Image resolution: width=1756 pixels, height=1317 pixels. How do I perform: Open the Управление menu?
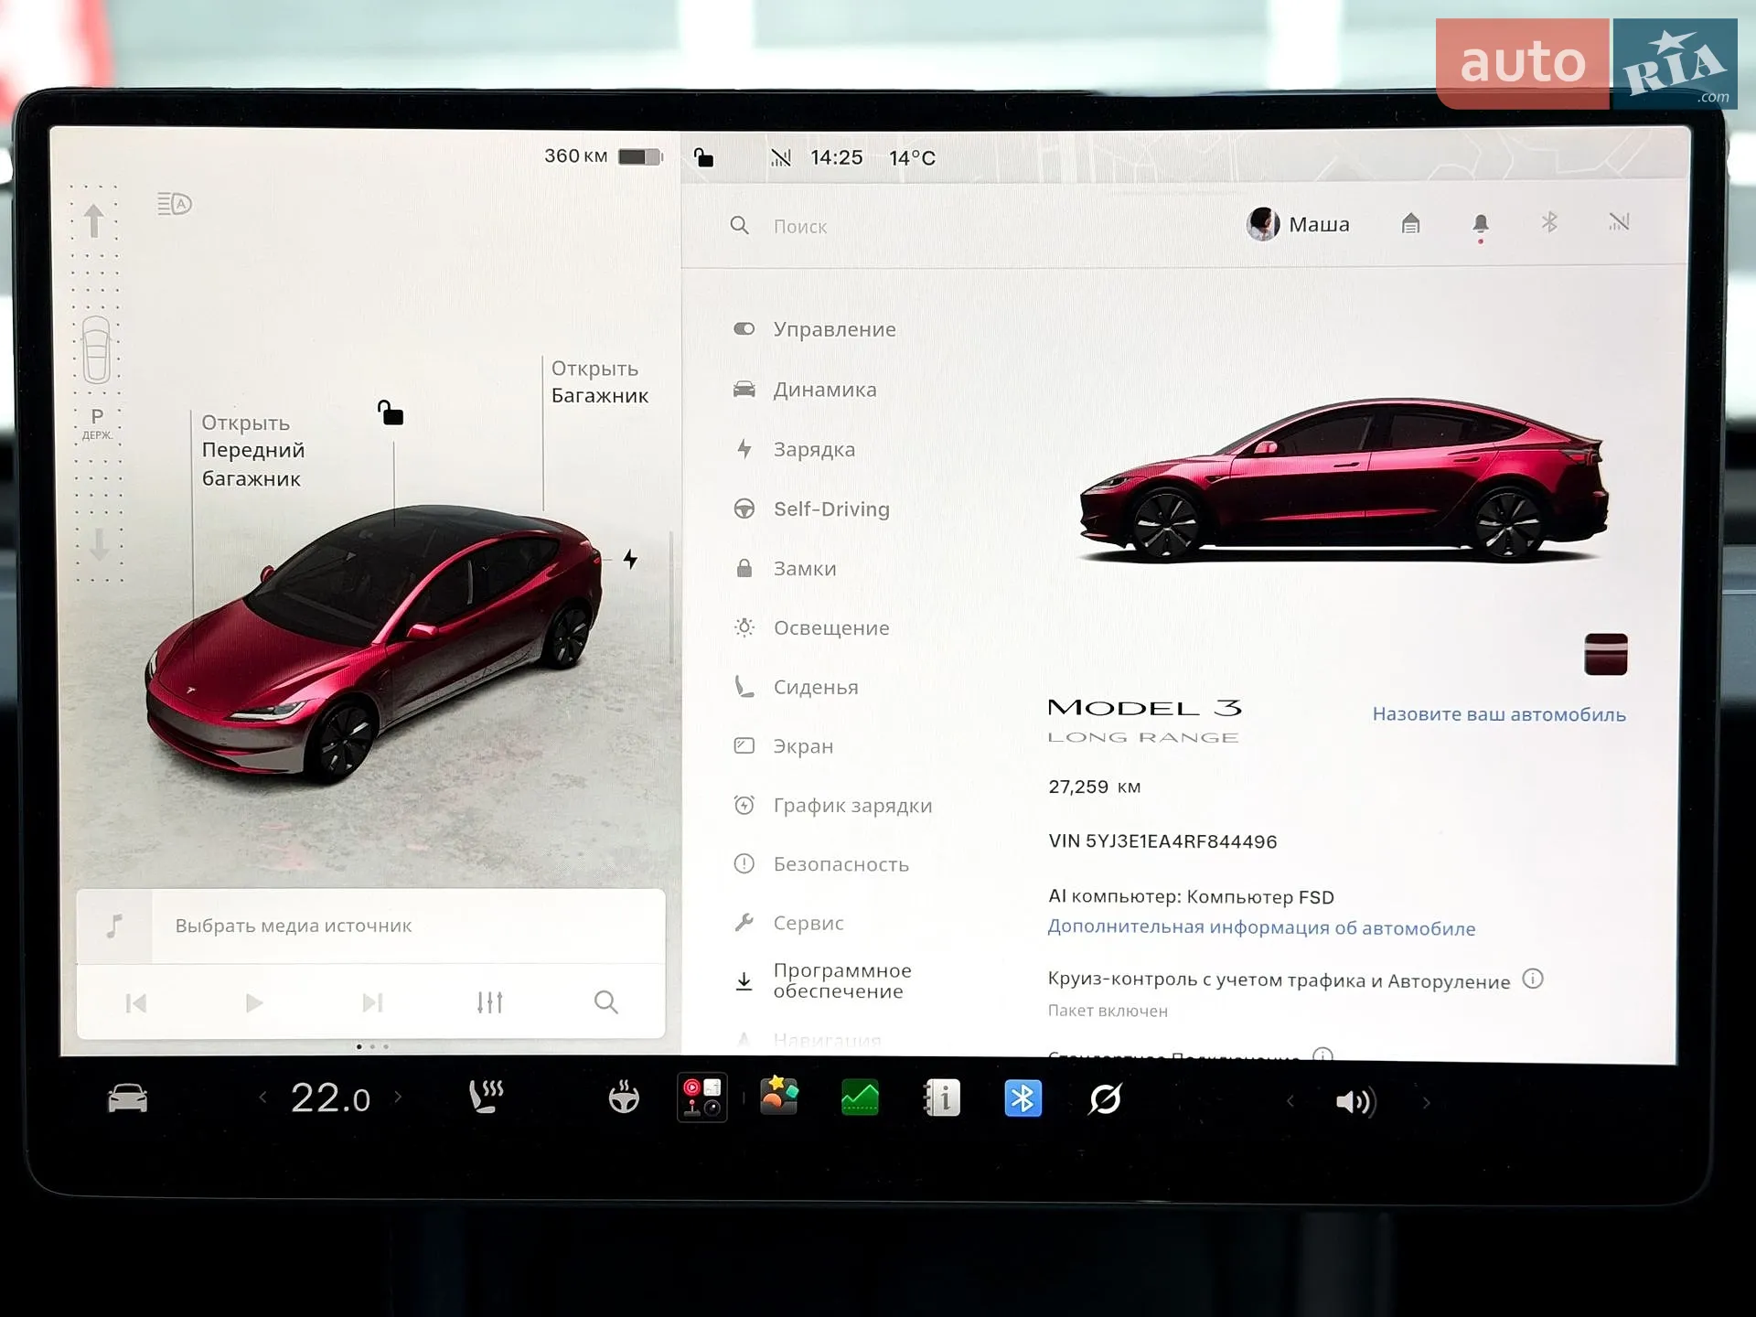click(814, 329)
